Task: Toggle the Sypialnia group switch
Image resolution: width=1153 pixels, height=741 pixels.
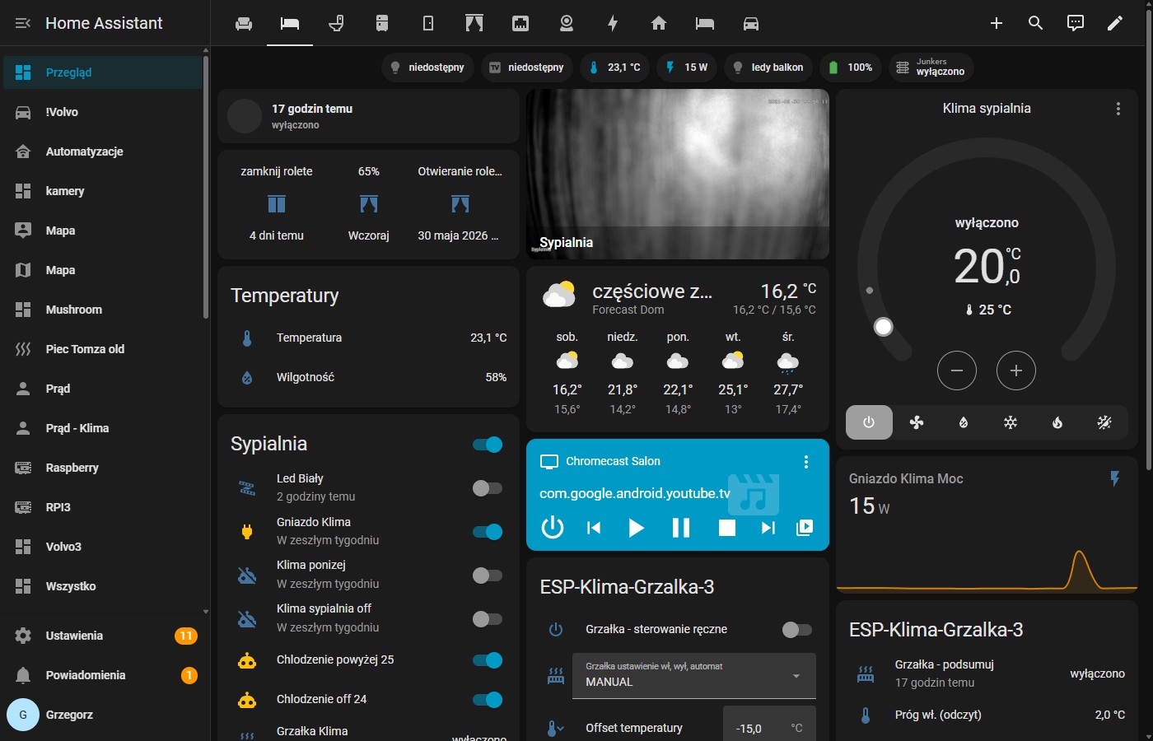Action: pos(488,445)
